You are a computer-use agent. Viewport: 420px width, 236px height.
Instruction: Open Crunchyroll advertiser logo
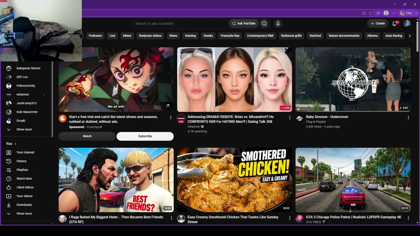click(x=62, y=118)
